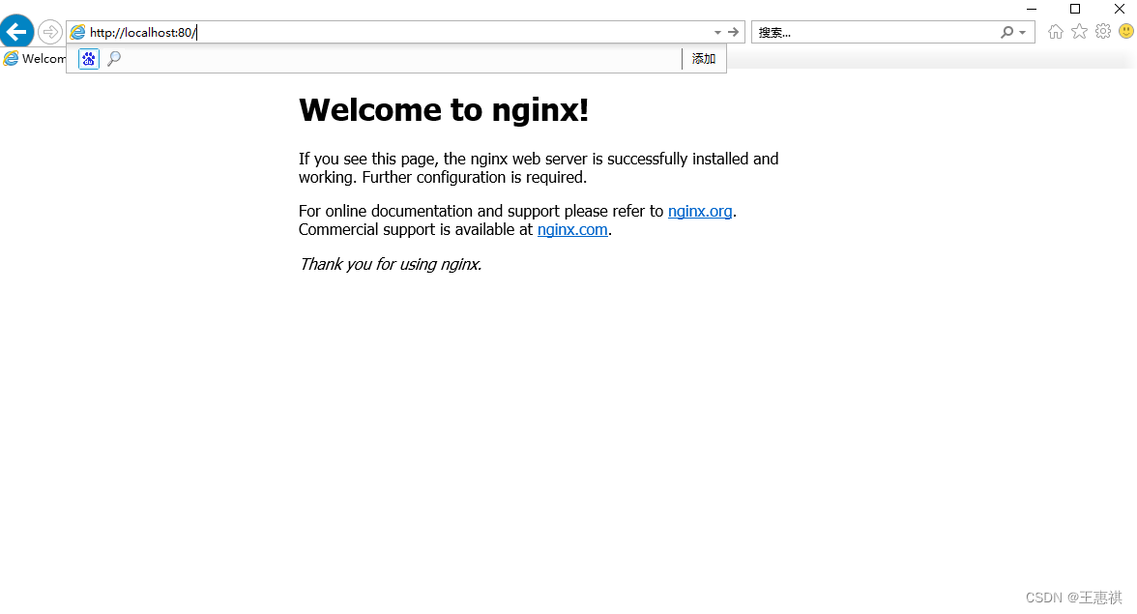Click the smiley feedback icon
The image size is (1137, 614).
[1124, 31]
